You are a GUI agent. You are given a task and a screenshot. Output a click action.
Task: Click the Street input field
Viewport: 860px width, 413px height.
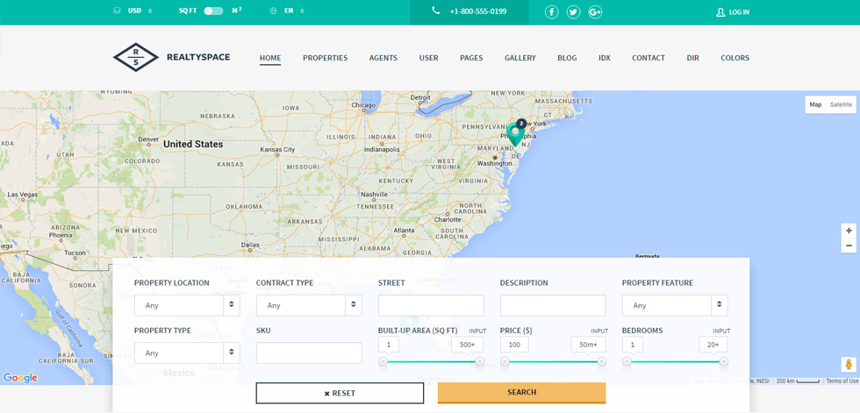[431, 305]
